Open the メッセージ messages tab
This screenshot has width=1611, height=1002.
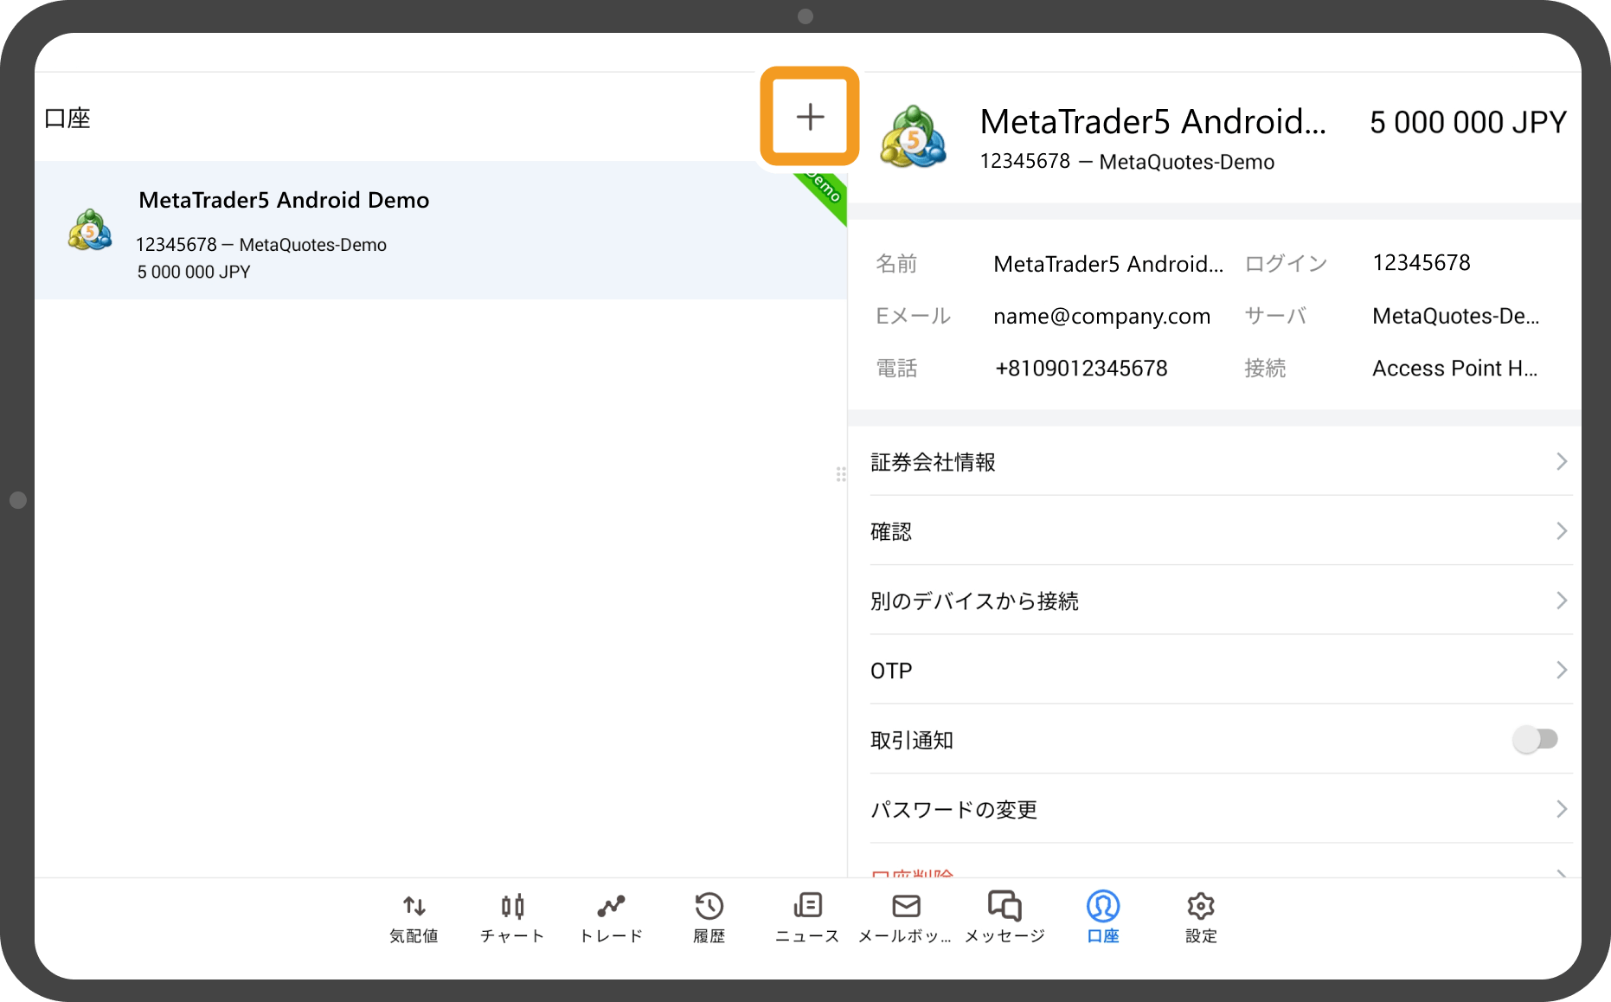click(x=1004, y=918)
